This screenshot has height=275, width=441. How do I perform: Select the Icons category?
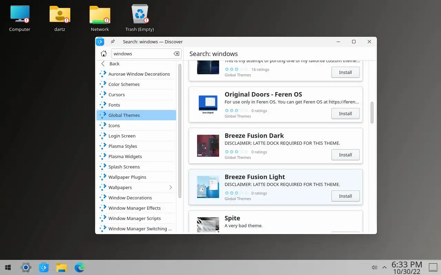[136, 125]
